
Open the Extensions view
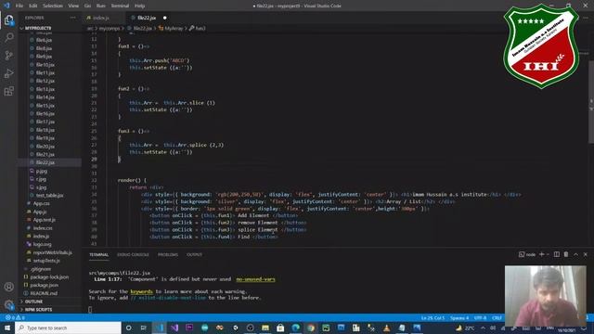click(8, 91)
